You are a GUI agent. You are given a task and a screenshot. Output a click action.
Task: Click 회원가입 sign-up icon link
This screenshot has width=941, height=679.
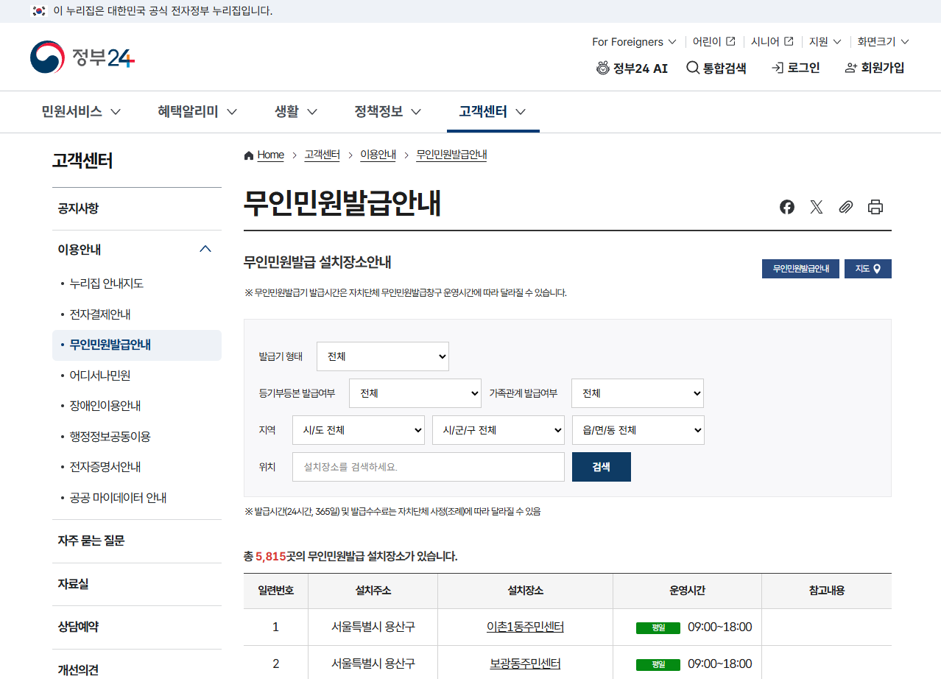tap(875, 68)
